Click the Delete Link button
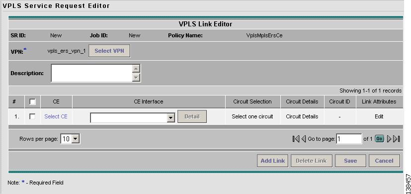The width and height of the screenshot is (411, 194). coord(312,161)
